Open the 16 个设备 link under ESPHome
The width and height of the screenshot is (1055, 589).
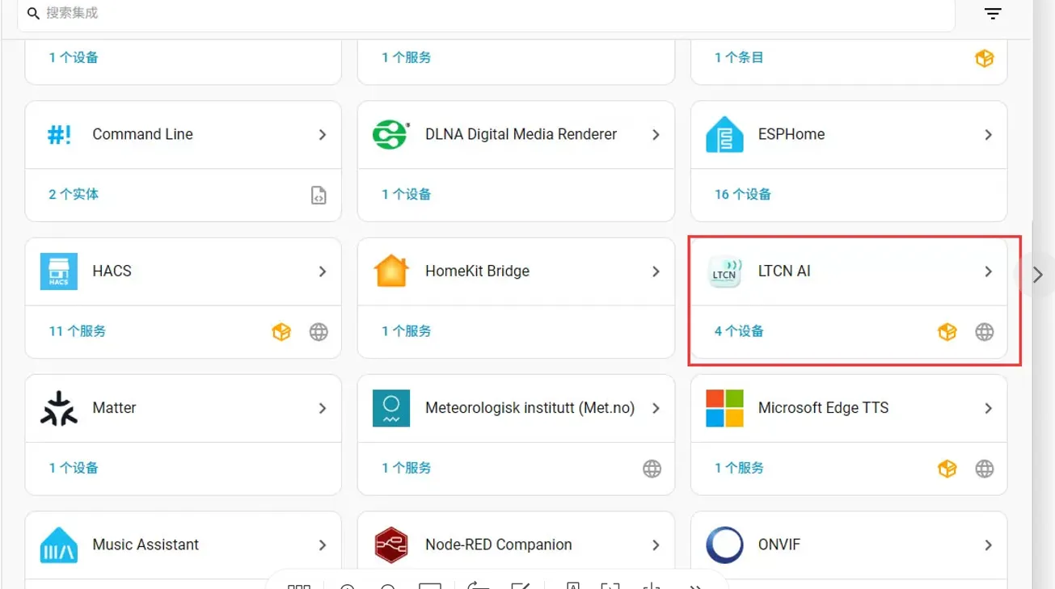click(743, 194)
